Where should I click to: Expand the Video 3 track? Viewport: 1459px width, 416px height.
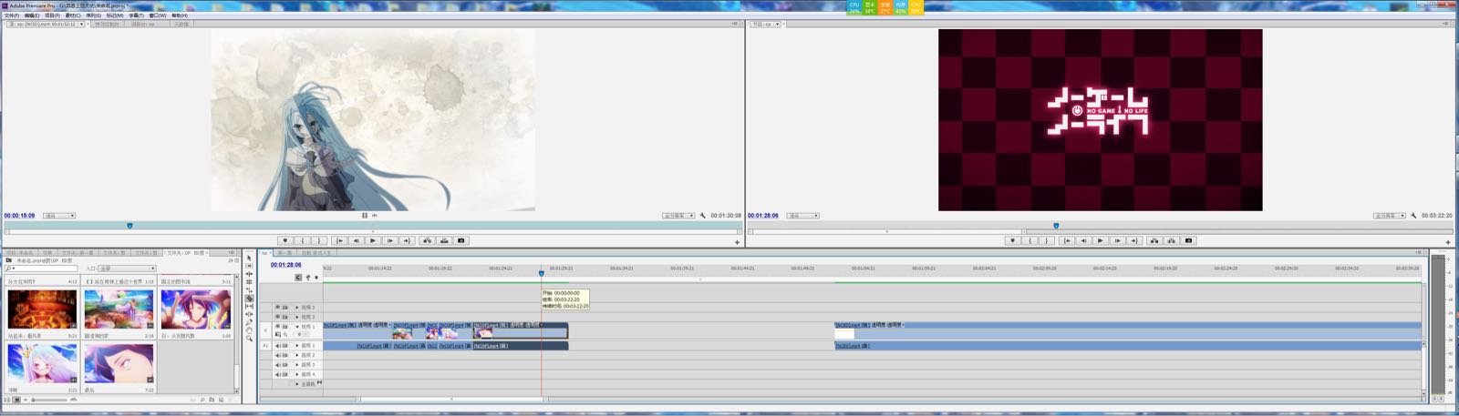click(297, 308)
